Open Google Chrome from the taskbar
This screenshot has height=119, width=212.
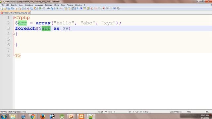[32, 116]
